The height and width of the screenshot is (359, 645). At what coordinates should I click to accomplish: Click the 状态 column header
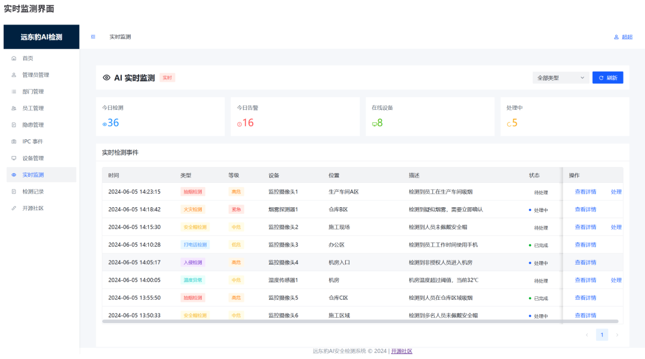click(x=535, y=175)
